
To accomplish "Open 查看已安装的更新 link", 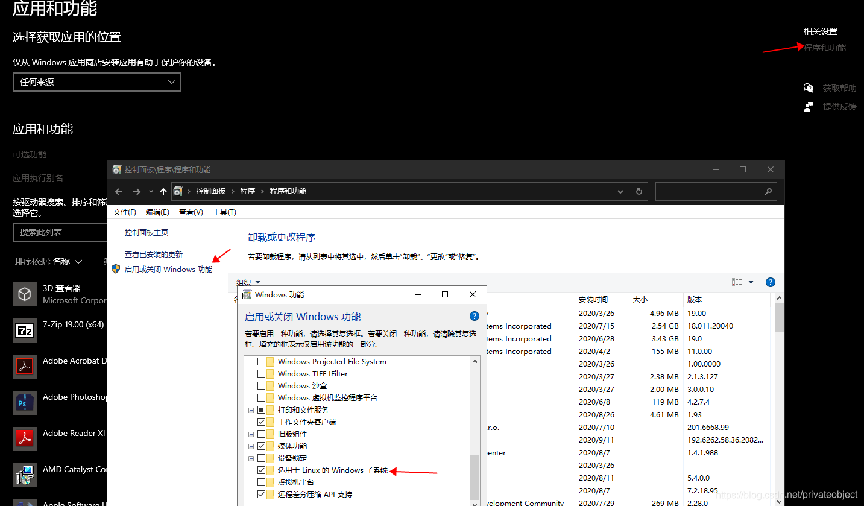I will pos(154,254).
